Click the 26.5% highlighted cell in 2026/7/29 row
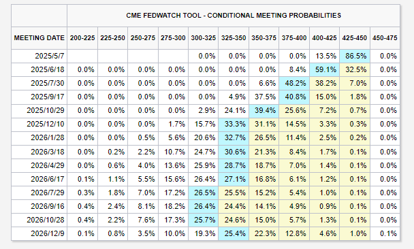This screenshot has width=414, height=249. tap(204, 193)
